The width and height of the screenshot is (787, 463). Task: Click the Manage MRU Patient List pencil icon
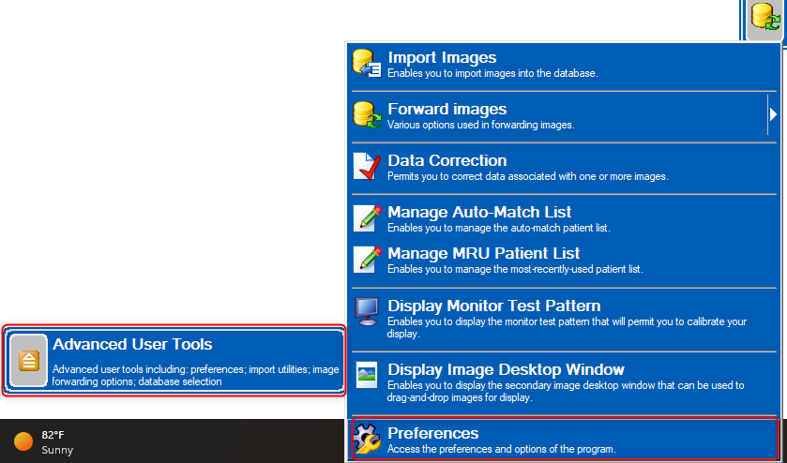coord(367,260)
